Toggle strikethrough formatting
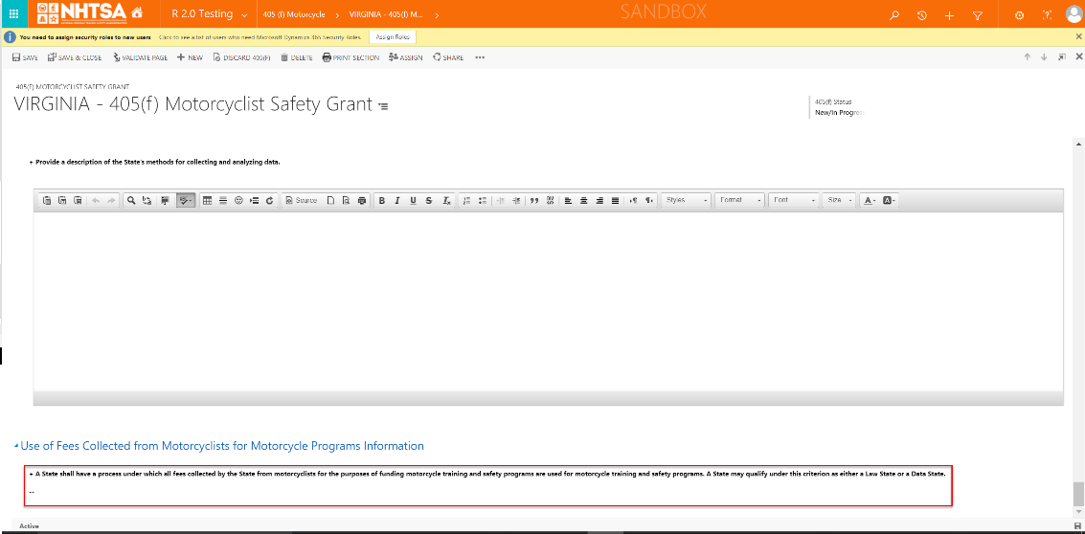The height and width of the screenshot is (534, 1085). click(x=429, y=200)
